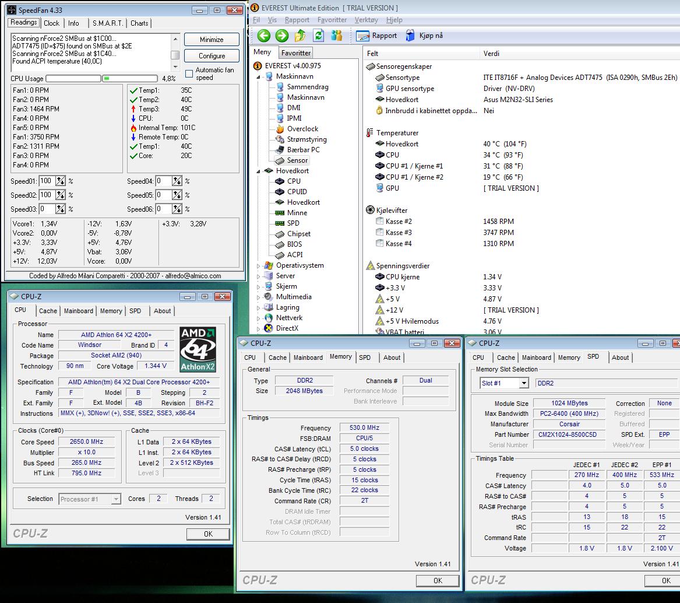Select CPUID under Hovedkort
Screen dimensions: 680x603
tap(291, 191)
